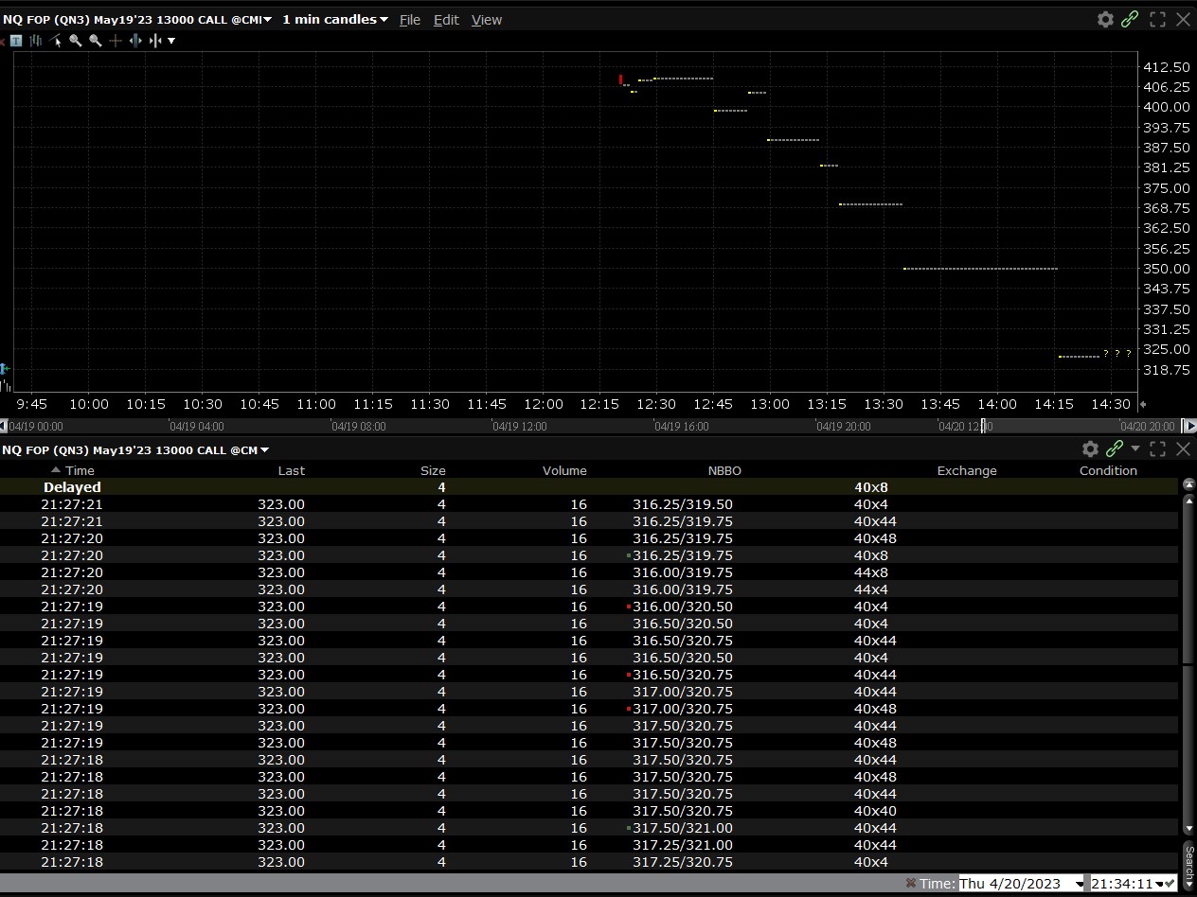1197x897 pixels.
Task: Open Time & Sales panel settings gear
Action: coord(1091,449)
